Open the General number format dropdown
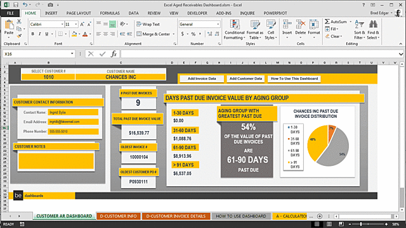This screenshot has height=228, width=406. click(x=218, y=24)
